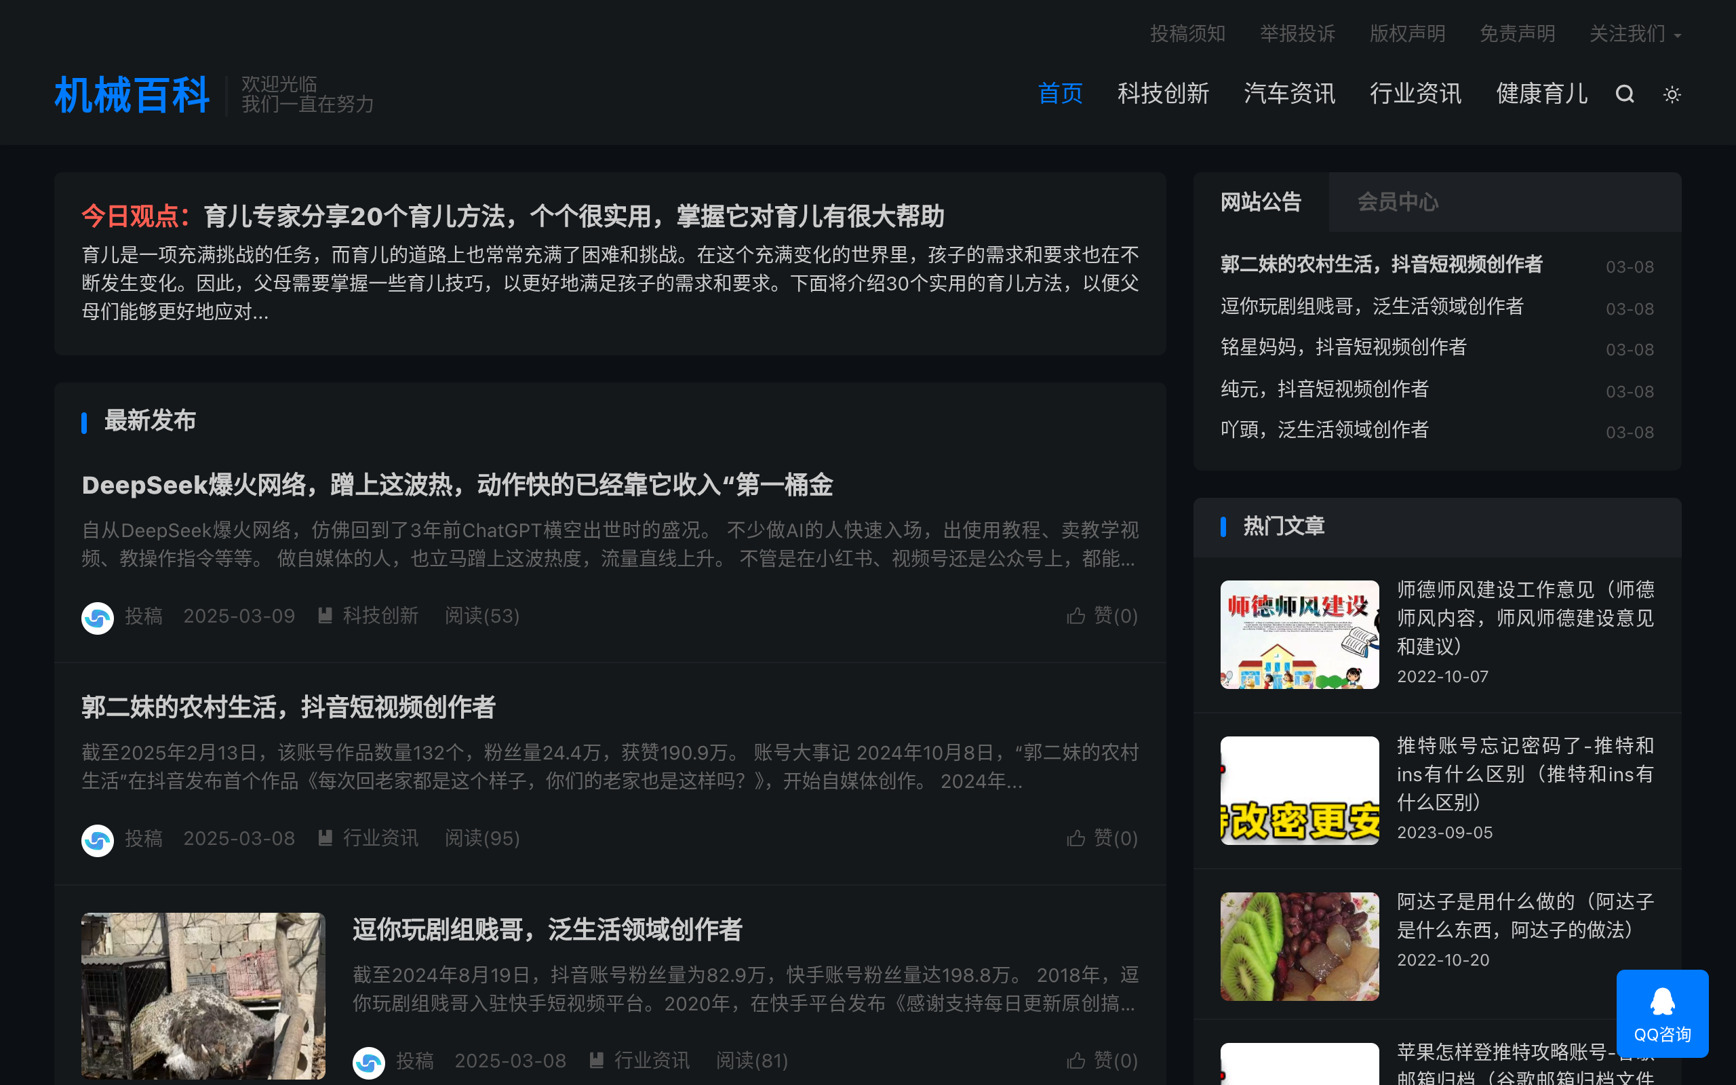The height and width of the screenshot is (1085, 1736).
Task: Open announcement 郭二妹的农村生活，抖音短视频创作者
Action: (1381, 264)
